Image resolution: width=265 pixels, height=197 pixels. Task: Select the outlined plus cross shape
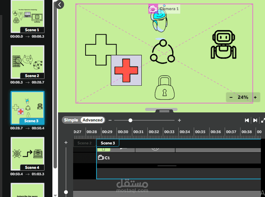[101, 50]
